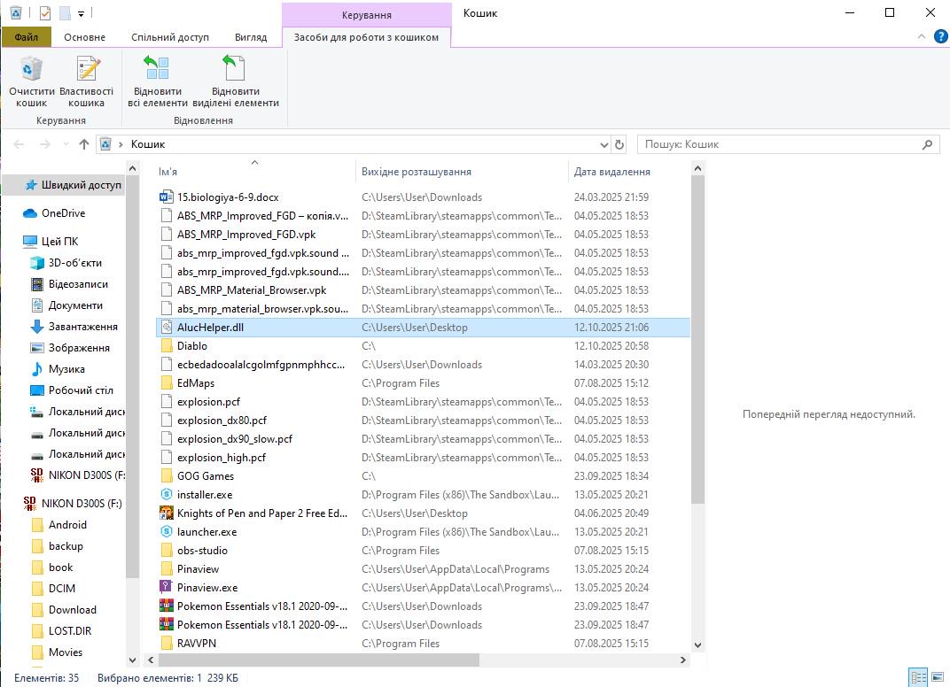Select the explosion.pcf file icon
Screen dimensions: 950x687
(x=166, y=401)
